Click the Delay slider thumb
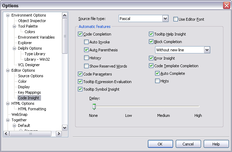Viewport: 232px width, 152px height. pos(93,107)
